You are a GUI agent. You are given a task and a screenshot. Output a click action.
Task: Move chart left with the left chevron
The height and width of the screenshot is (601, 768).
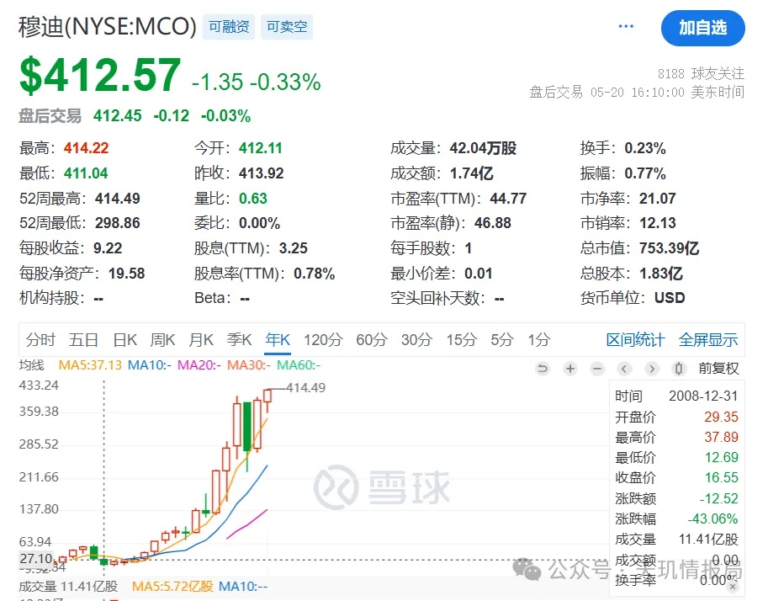(624, 368)
